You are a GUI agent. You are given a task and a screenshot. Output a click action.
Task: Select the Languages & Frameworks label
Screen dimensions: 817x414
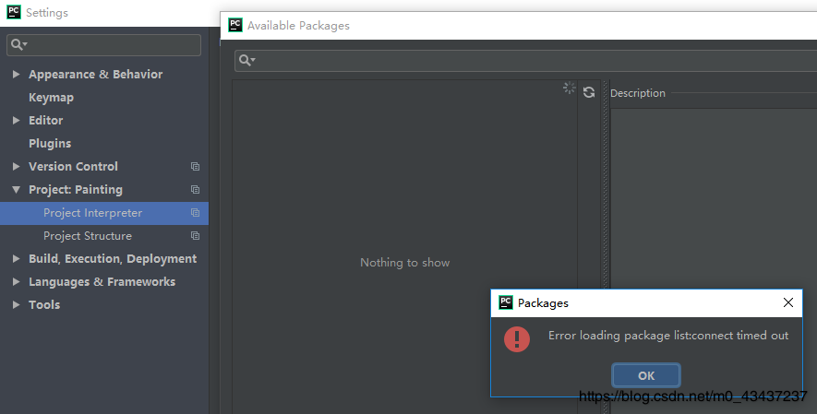(102, 282)
